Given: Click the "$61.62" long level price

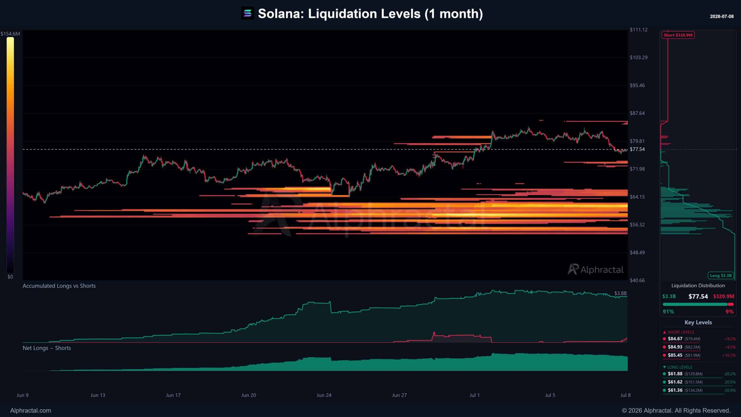Looking at the screenshot, I should point(675,382).
